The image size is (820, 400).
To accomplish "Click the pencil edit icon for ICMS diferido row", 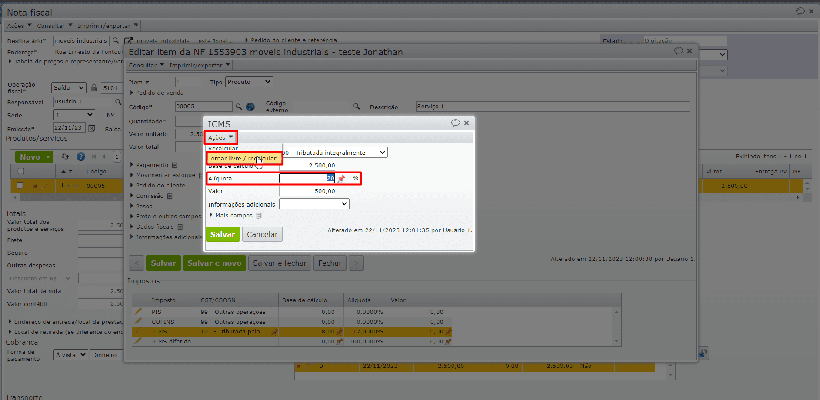I will click(138, 341).
